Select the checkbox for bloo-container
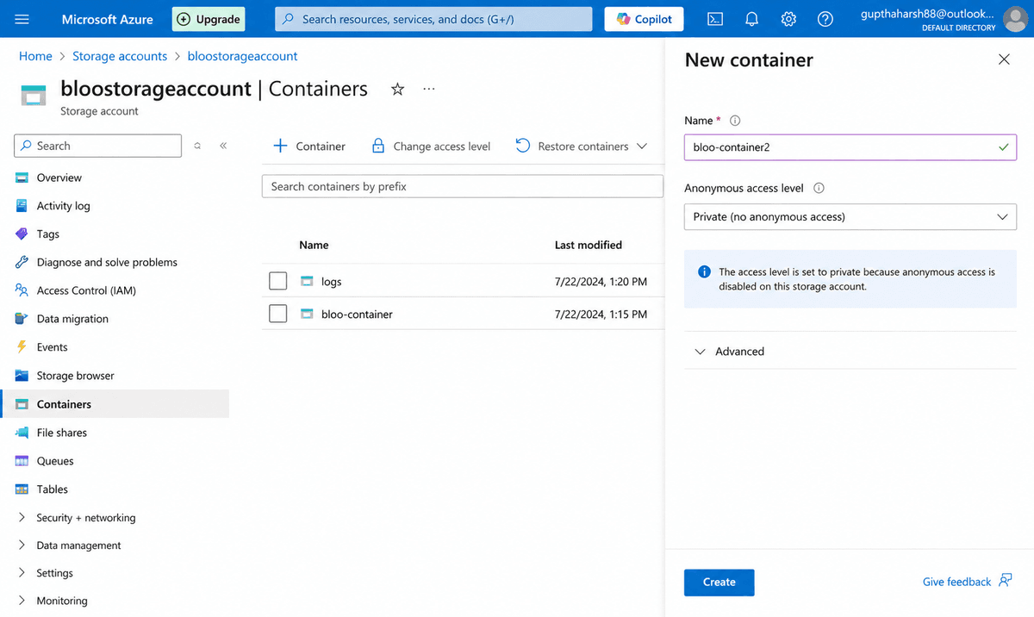1034x617 pixels. click(x=277, y=314)
